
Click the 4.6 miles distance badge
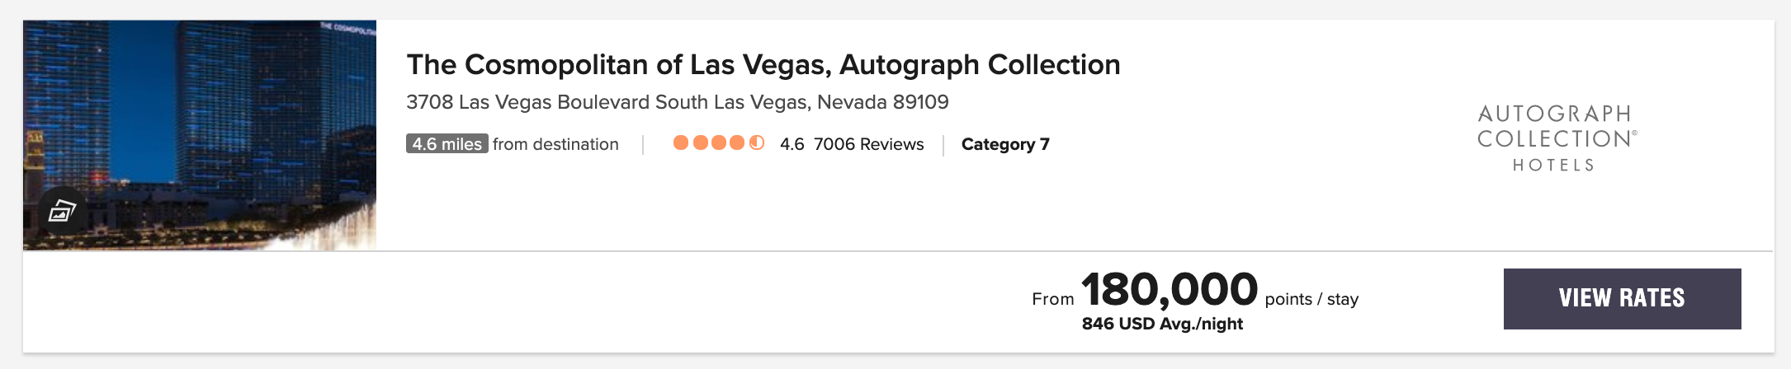coord(447,144)
